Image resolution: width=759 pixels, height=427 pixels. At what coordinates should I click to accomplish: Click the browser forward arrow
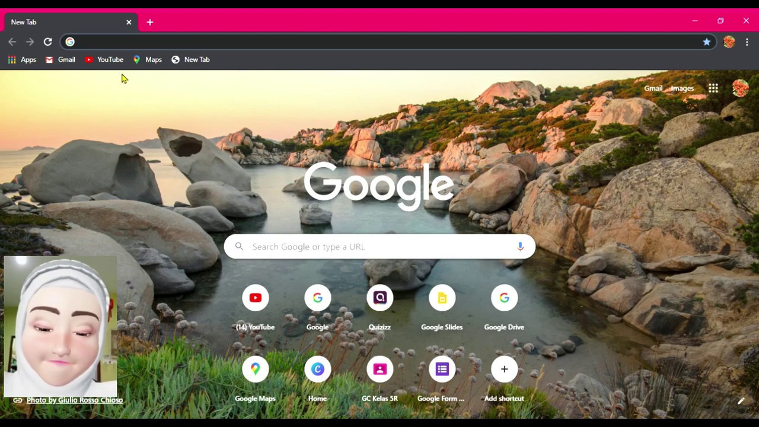(30, 42)
